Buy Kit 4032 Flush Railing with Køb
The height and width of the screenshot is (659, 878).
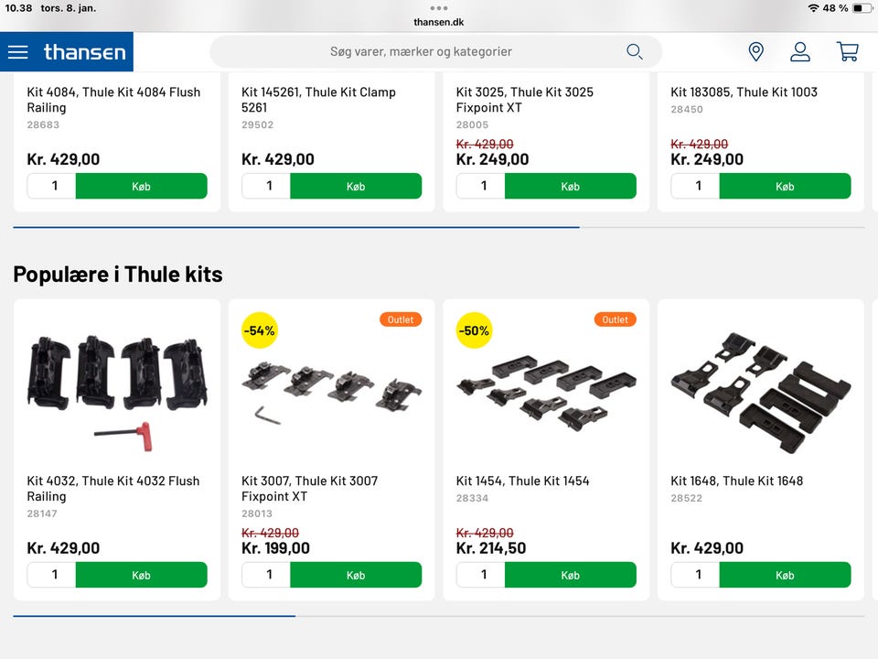tap(141, 575)
